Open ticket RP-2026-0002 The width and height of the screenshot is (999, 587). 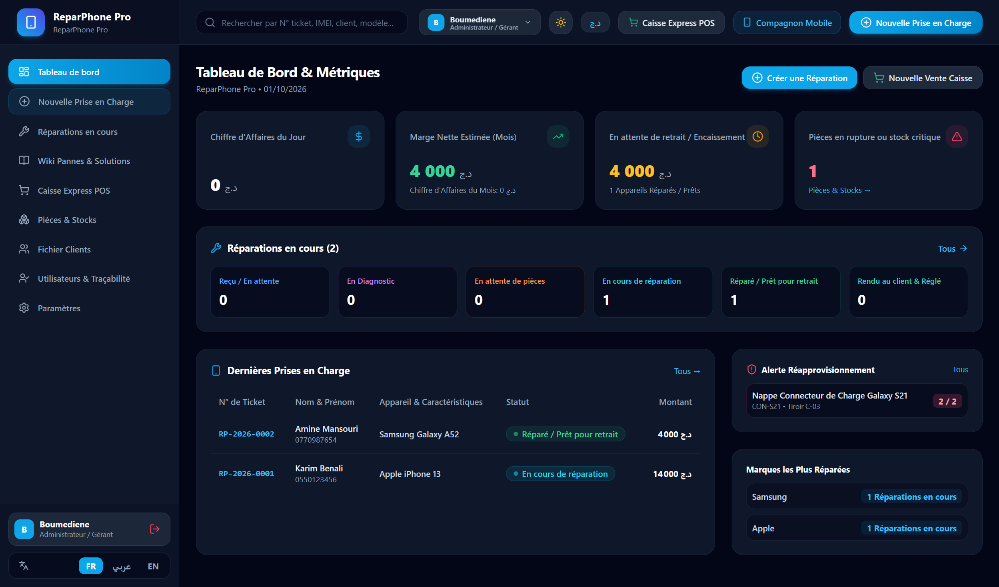(x=246, y=434)
